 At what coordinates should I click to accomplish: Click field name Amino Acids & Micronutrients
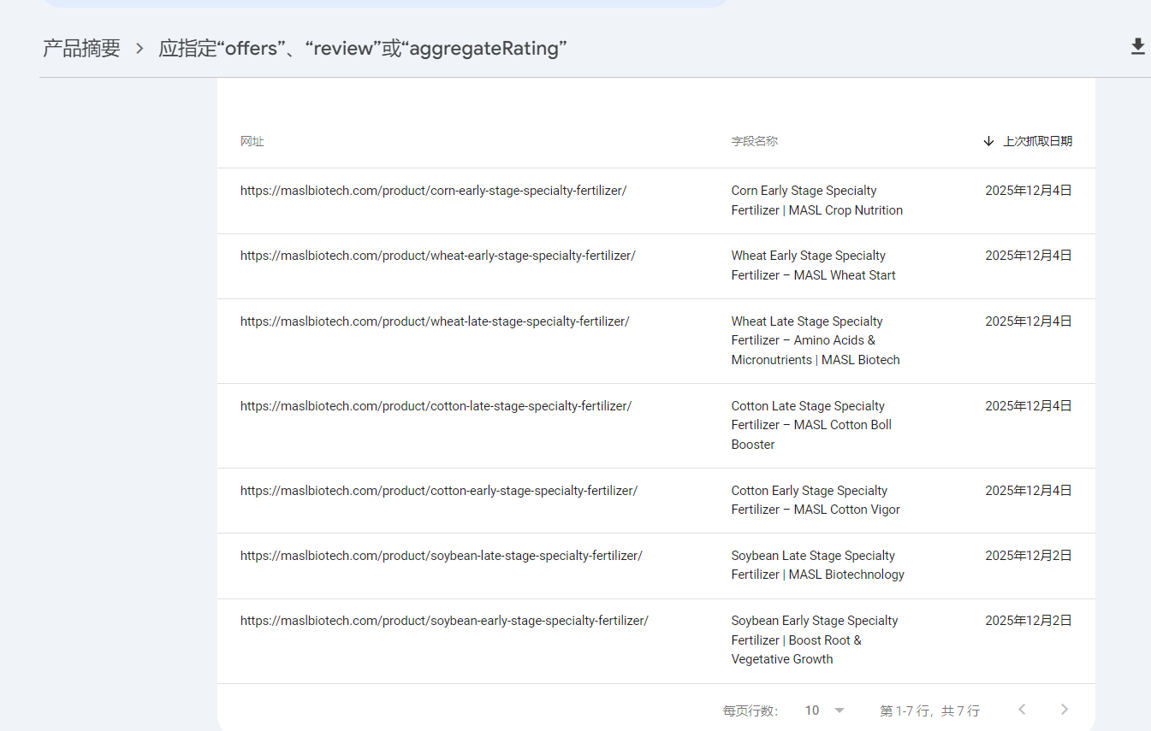pyautogui.click(x=816, y=340)
